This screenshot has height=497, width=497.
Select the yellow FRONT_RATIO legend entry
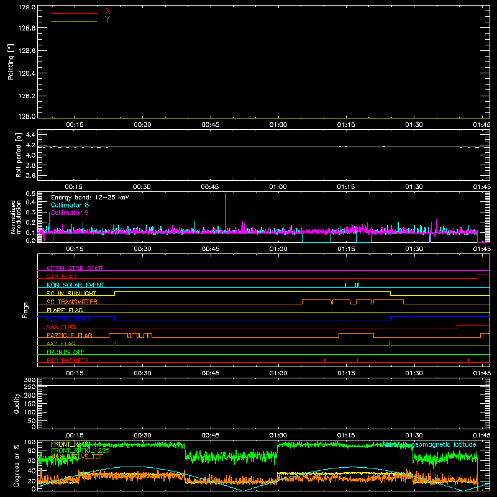click(71, 444)
